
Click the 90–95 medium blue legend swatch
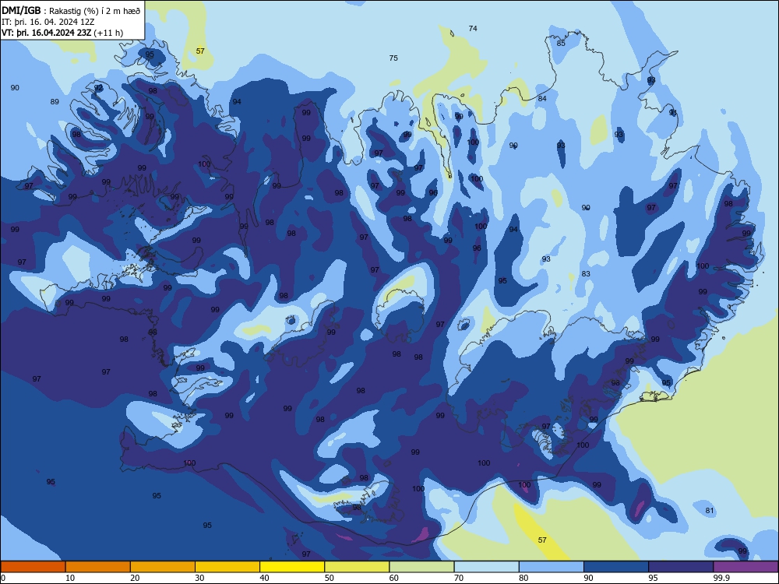point(616,567)
